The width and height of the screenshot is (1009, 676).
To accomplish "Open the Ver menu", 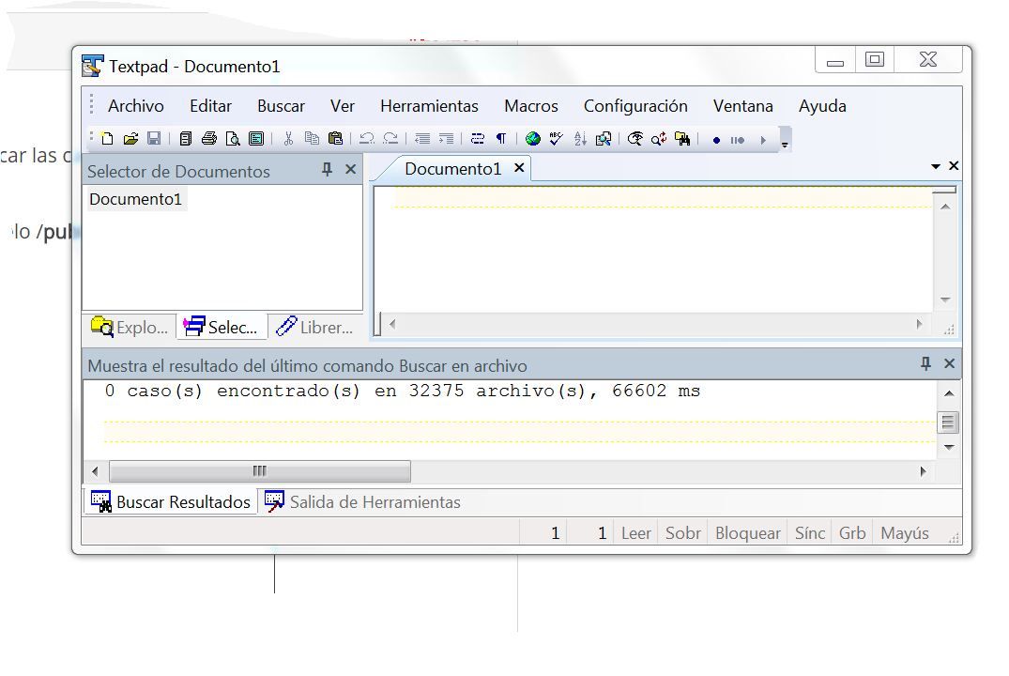I will point(343,105).
